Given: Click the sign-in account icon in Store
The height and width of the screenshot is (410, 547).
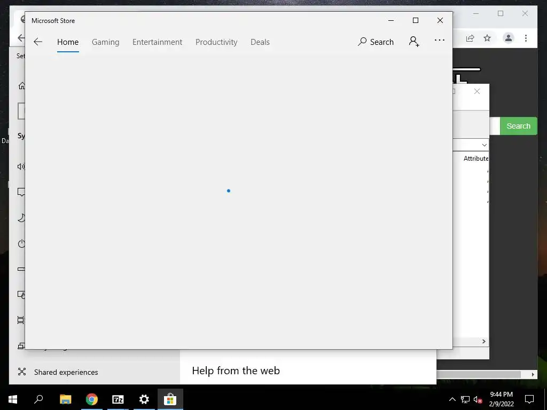Looking at the screenshot, I should [x=414, y=42].
